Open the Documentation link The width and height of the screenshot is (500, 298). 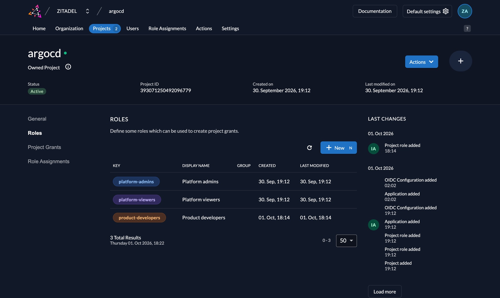pyautogui.click(x=375, y=11)
